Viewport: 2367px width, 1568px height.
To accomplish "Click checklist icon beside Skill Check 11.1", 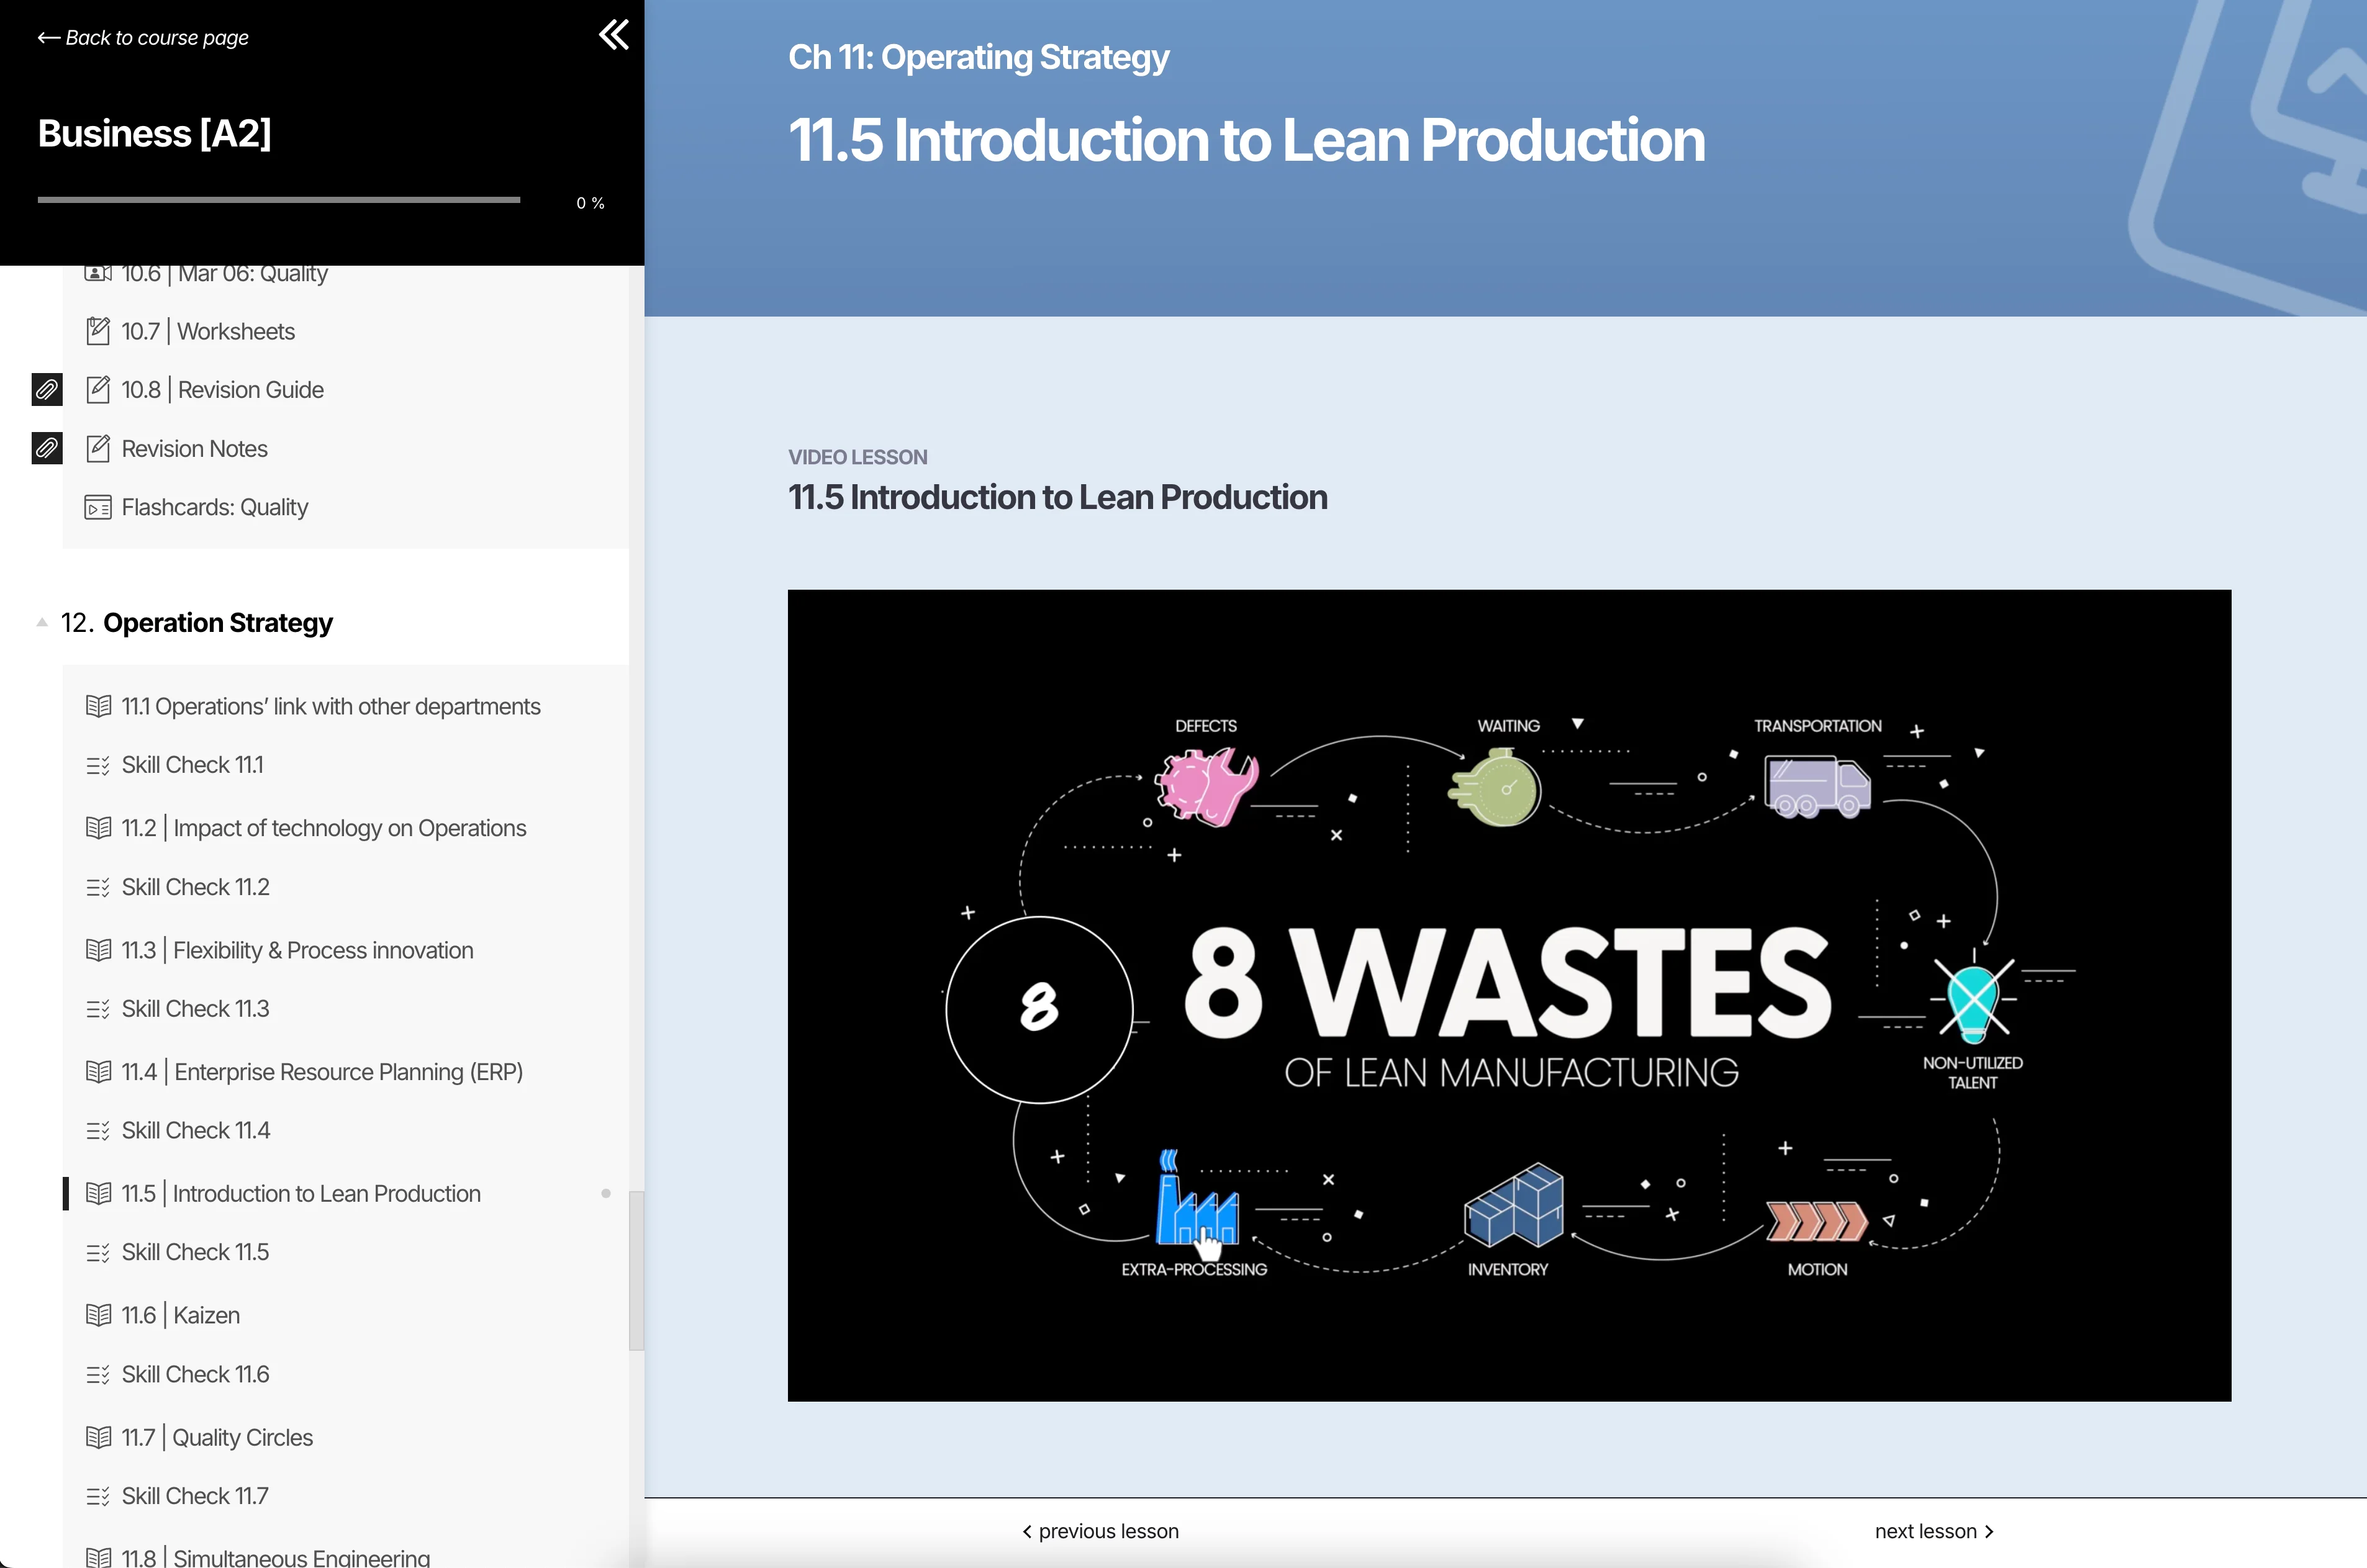I will [98, 765].
